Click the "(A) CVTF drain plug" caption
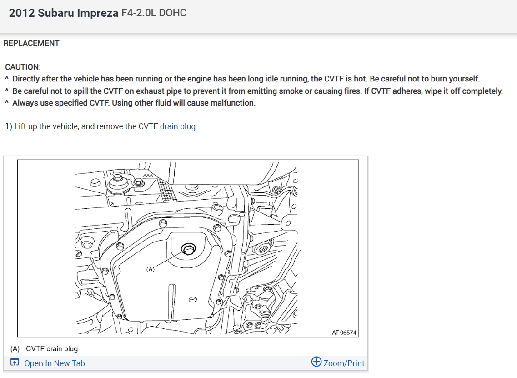Image resolution: width=517 pixels, height=378 pixels. click(44, 349)
